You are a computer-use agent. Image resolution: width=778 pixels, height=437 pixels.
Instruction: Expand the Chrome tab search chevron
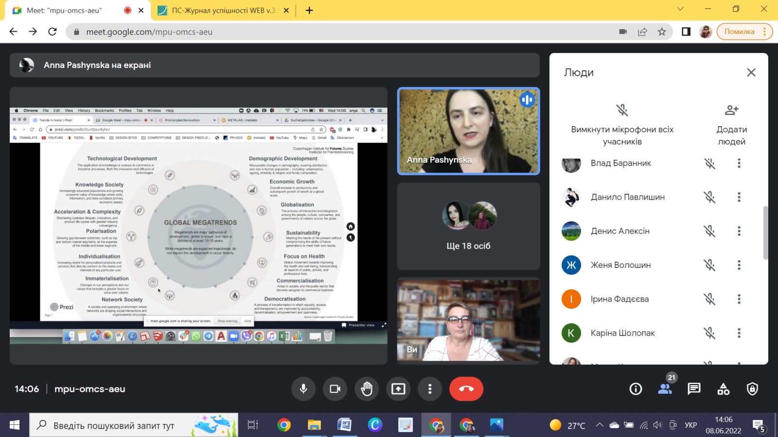(680, 9)
